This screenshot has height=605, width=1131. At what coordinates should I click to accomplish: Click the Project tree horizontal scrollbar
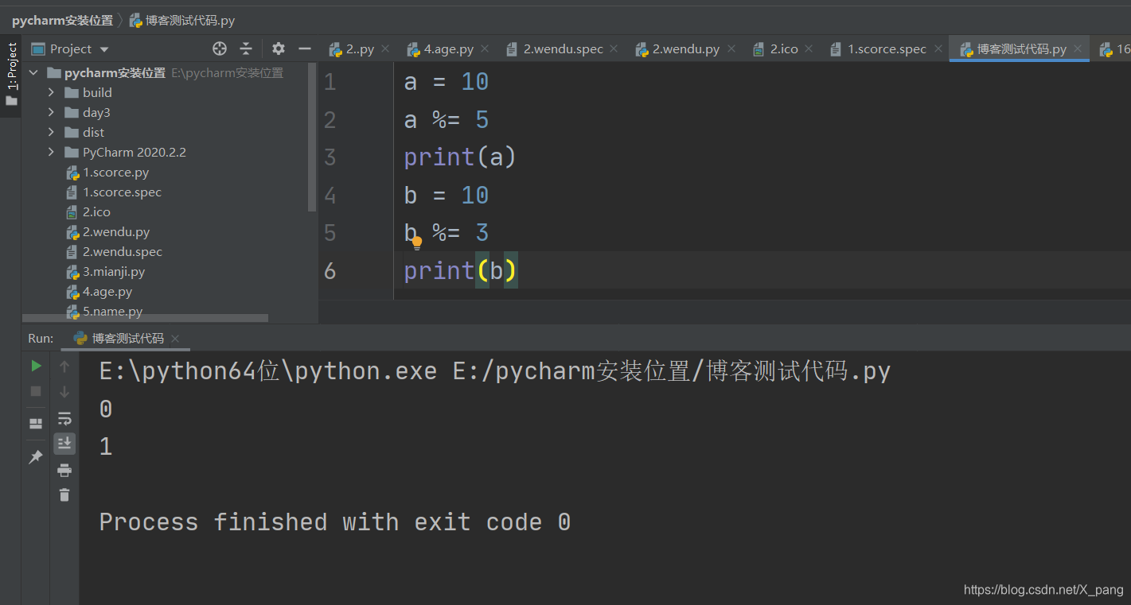[x=145, y=318]
